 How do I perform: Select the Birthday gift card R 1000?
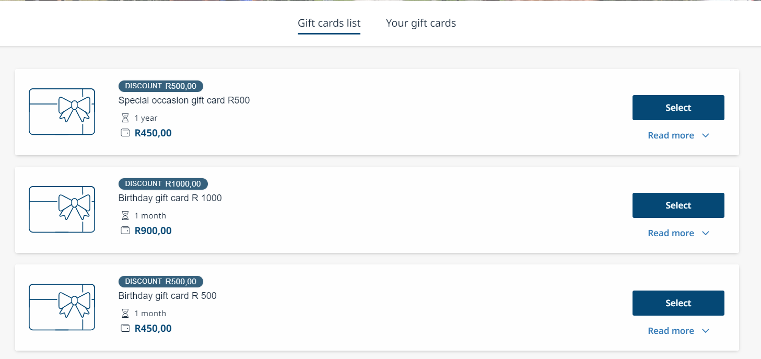678,205
